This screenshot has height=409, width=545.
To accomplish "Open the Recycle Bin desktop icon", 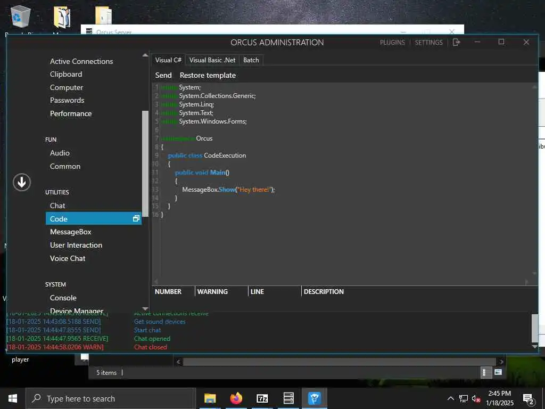I will point(21,17).
